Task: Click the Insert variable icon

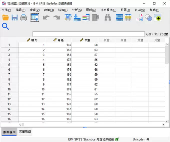Action: coord(128,17)
